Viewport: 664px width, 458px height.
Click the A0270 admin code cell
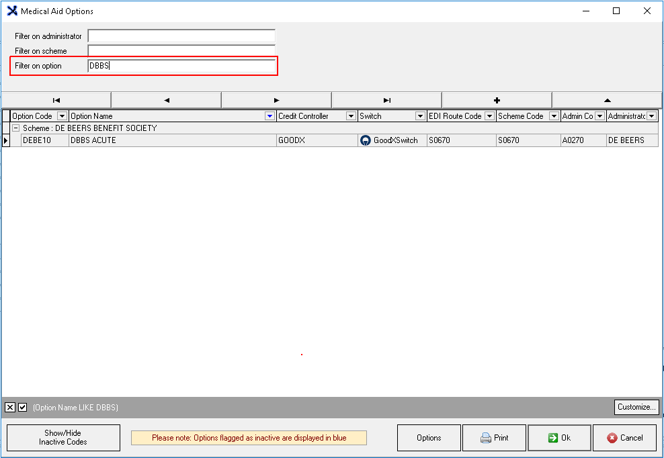click(x=583, y=140)
